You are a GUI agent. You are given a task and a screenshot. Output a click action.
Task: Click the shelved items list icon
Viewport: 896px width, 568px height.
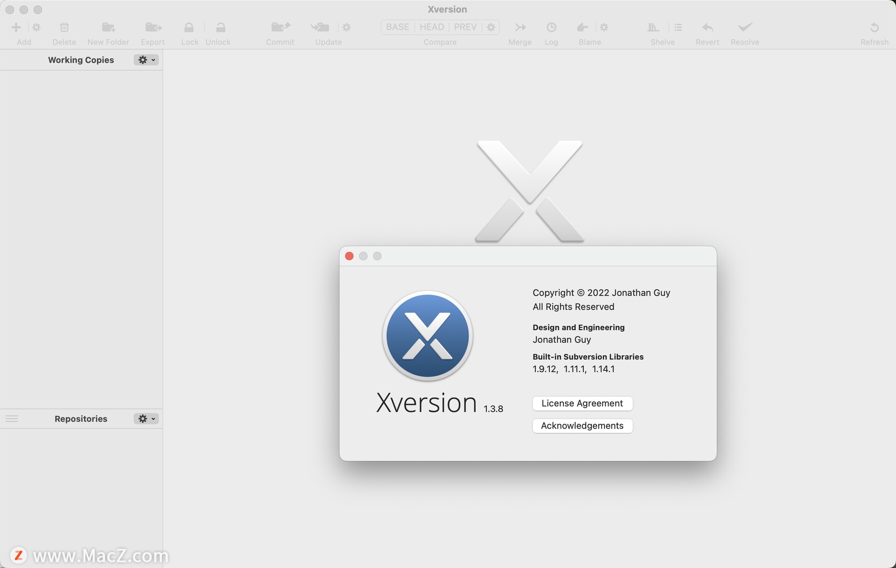click(x=678, y=28)
